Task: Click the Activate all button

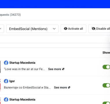Action: tap(74, 29)
